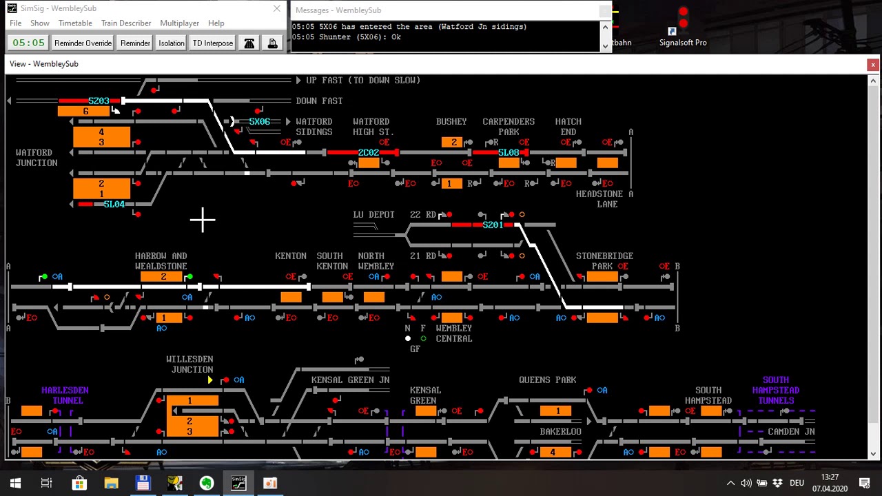Open Signalsoft Pro desktop shortcut

[682, 28]
